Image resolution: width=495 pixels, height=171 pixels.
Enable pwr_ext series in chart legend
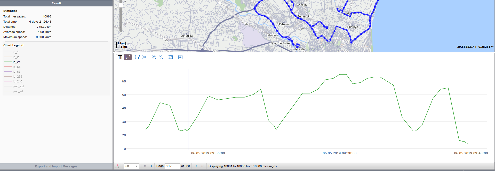pos(18,86)
